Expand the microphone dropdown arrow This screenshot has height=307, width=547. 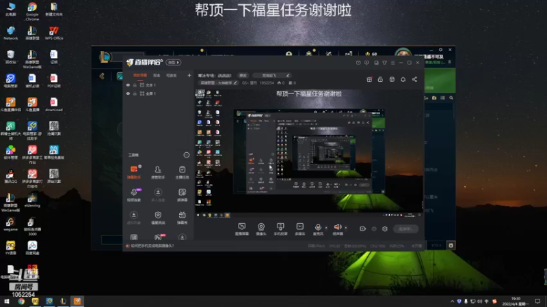tap(326, 228)
